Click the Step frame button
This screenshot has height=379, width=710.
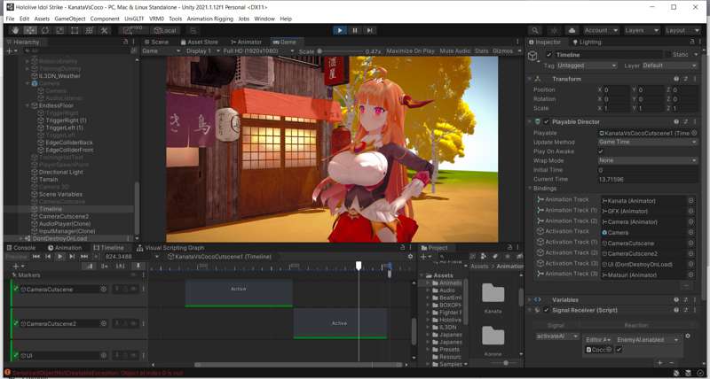pyautogui.click(x=370, y=30)
